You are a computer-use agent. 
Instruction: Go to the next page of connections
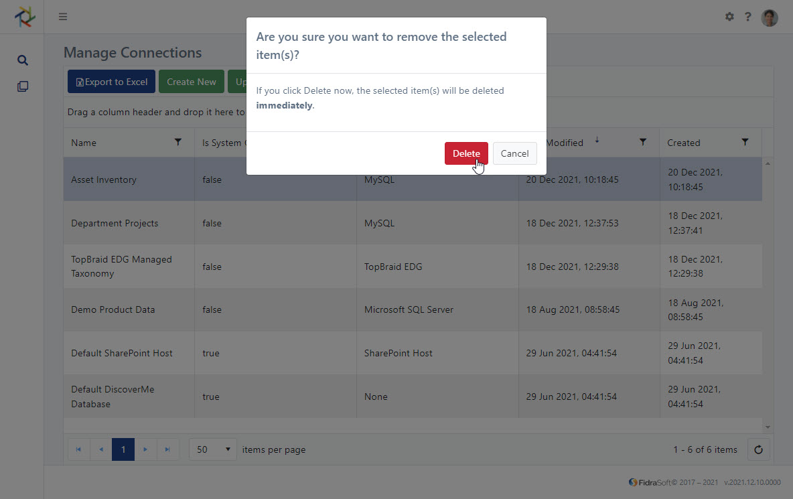click(x=145, y=449)
